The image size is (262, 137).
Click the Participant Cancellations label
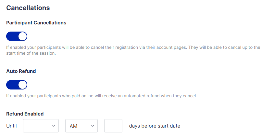click(36, 23)
